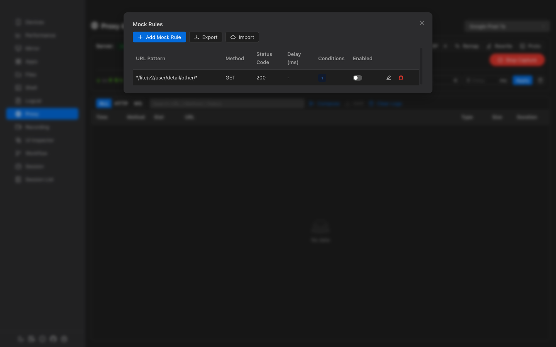Click the Add Mock Rule button
556x347 pixels.
(159, 37)
